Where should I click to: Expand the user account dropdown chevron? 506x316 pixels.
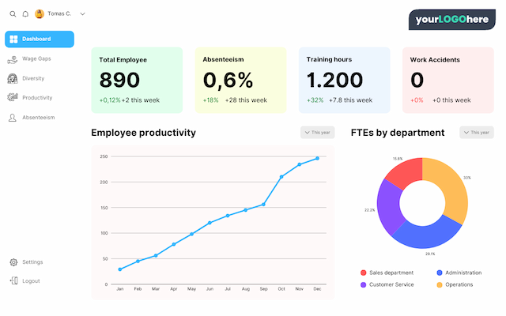[x=83, y=13]
